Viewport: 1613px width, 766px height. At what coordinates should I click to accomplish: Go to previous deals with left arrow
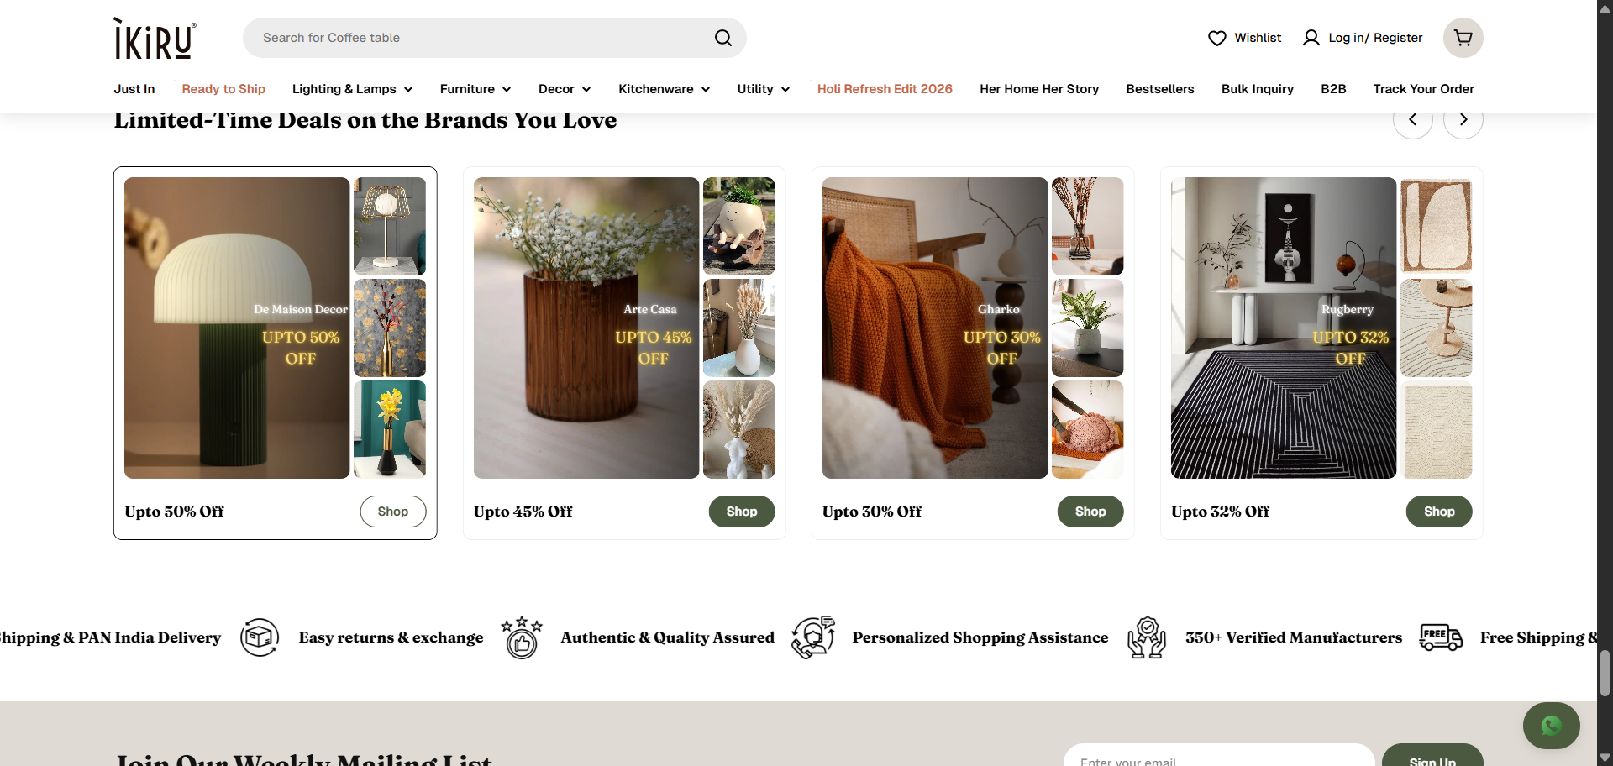[1412, 120]
